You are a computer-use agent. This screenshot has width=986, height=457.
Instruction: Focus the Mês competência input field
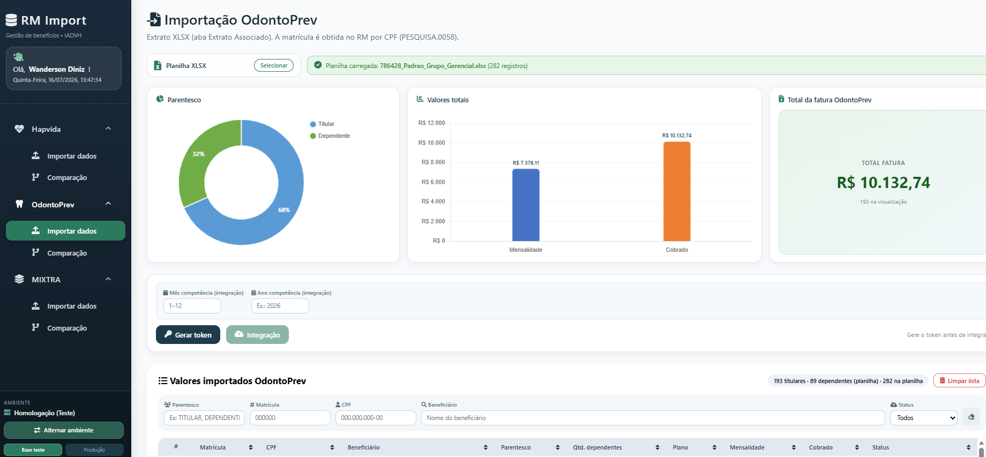pyautogui.click(x=192, y=306)
